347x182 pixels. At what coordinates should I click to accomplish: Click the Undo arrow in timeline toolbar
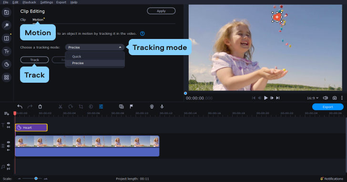point(20,106)
